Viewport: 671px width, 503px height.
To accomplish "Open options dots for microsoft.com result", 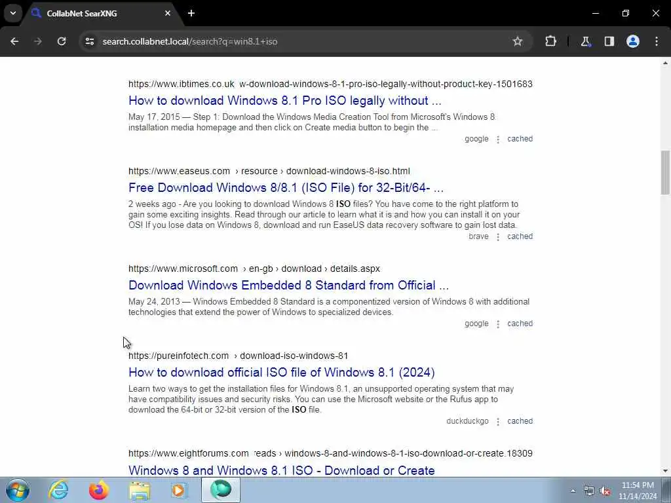I will tap(498, 324).
